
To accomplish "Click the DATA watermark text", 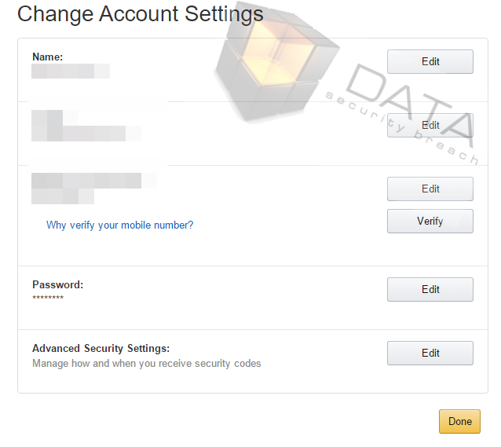I will (411, 104).
